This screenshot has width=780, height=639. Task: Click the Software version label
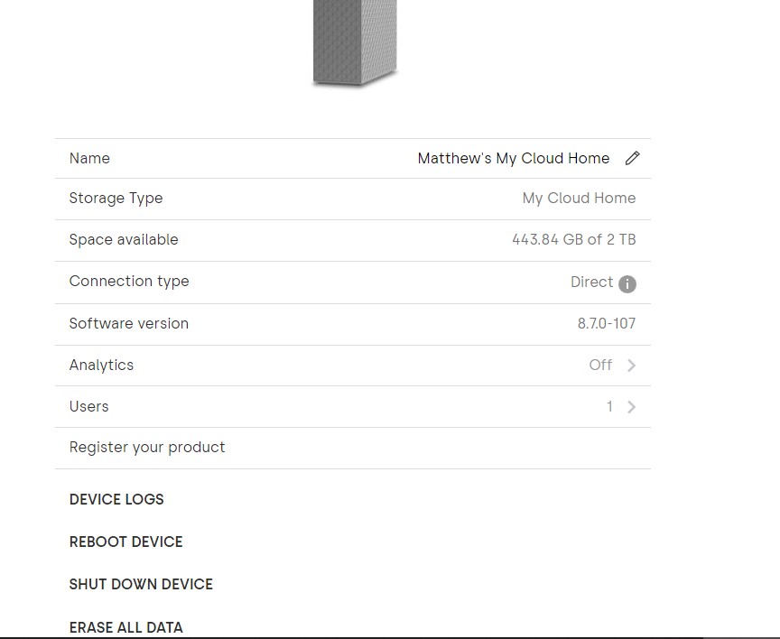click(129, 324)
